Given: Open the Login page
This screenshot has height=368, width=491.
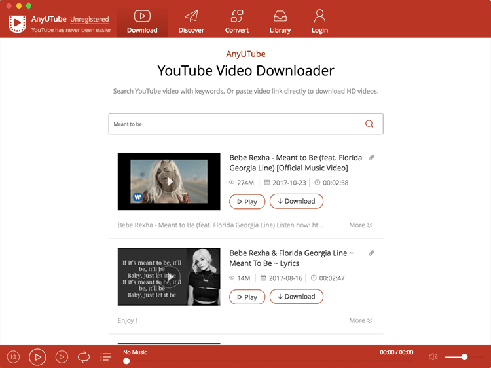Looking at the screenshot, I should pos(319,22).
